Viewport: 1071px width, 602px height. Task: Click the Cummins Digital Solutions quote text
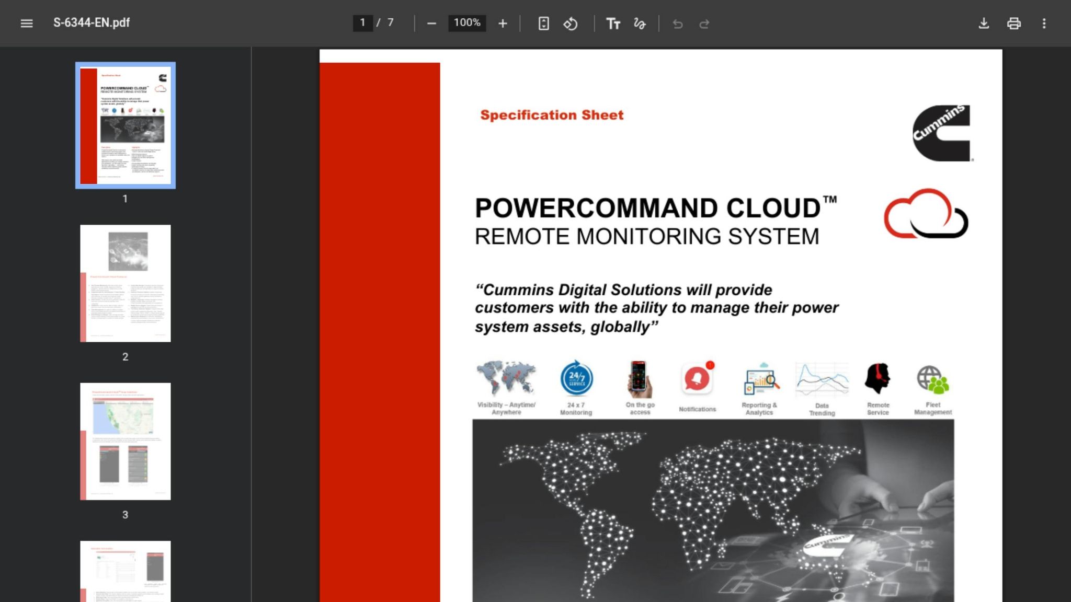pyautogui.click(x=656, y=308)
